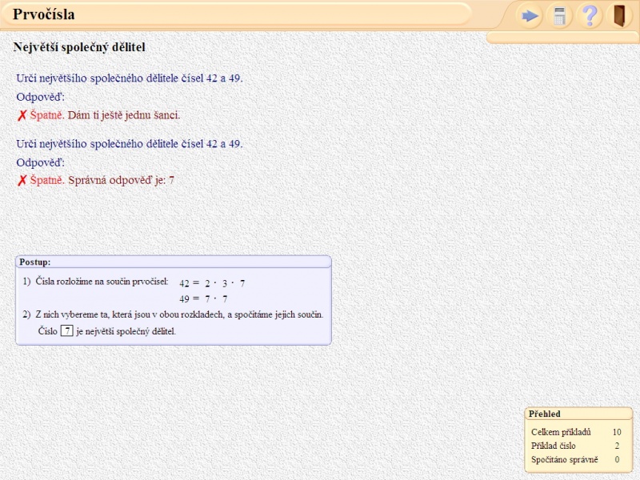Viewport: 640px width, 480px height.
Task: Click the first question about numbers 42 and 49
Action: point(130,78)
